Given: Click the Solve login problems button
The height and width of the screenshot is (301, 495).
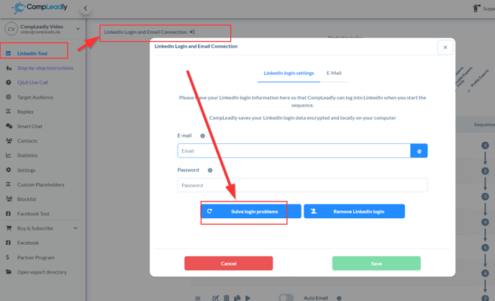Looking at the screenshot, I should (250, 211).
